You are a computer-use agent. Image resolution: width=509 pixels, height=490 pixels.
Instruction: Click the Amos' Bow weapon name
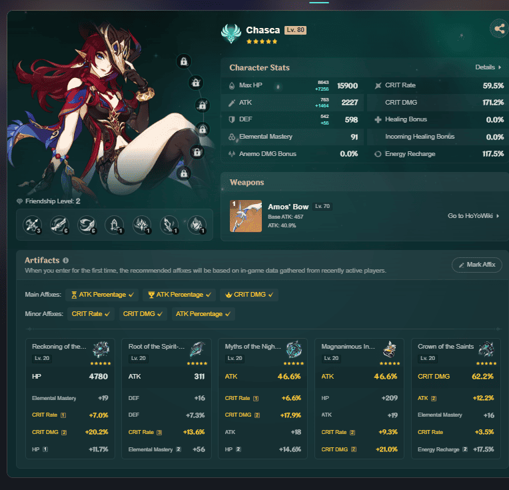[288, 207]
